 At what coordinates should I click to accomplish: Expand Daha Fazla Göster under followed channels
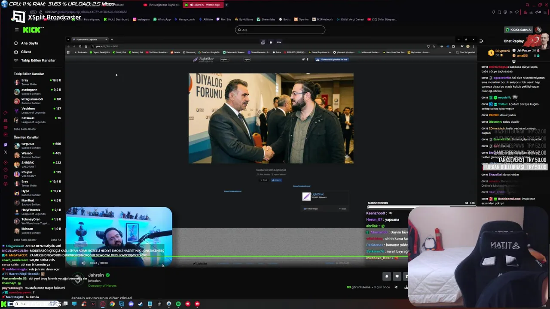(x=25, y=129)
